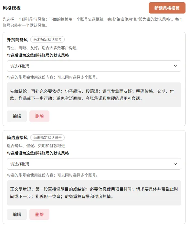Delete the 简洁直接风 template
Screen dimensions: 191x228
coord(39,214)
